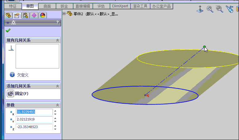Viewport: 239px width, 140px height.
Task: Open the DisplayManager color sphere icon
Action: pos(43,15)
